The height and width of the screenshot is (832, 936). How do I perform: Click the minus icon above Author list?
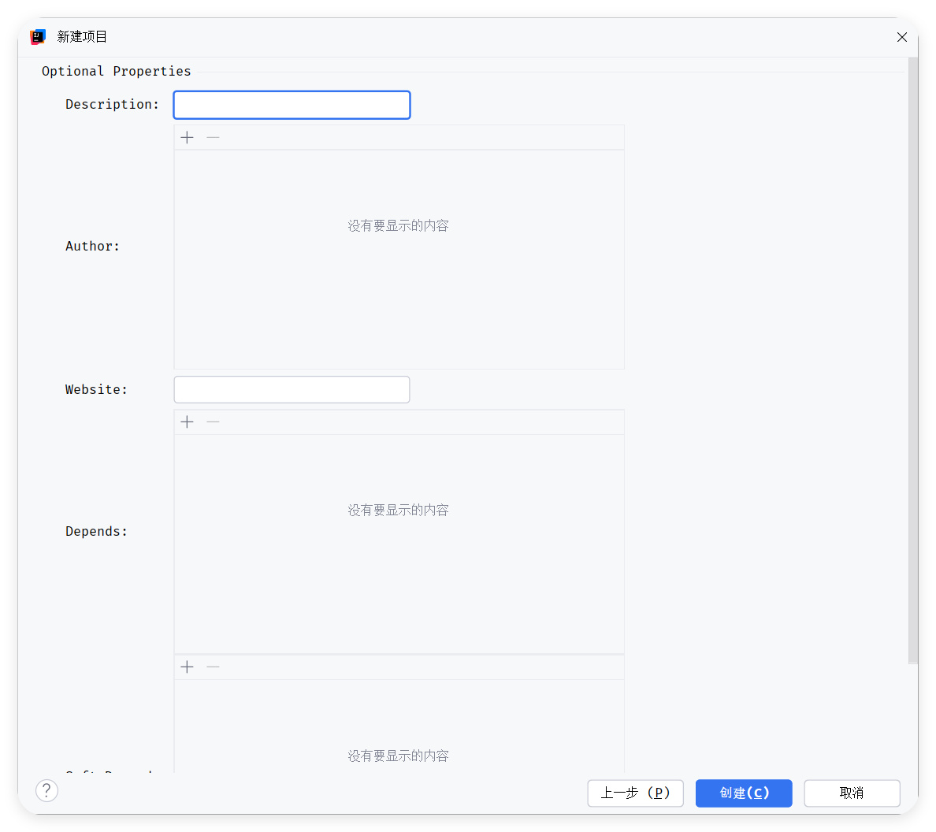click(213, 138)
